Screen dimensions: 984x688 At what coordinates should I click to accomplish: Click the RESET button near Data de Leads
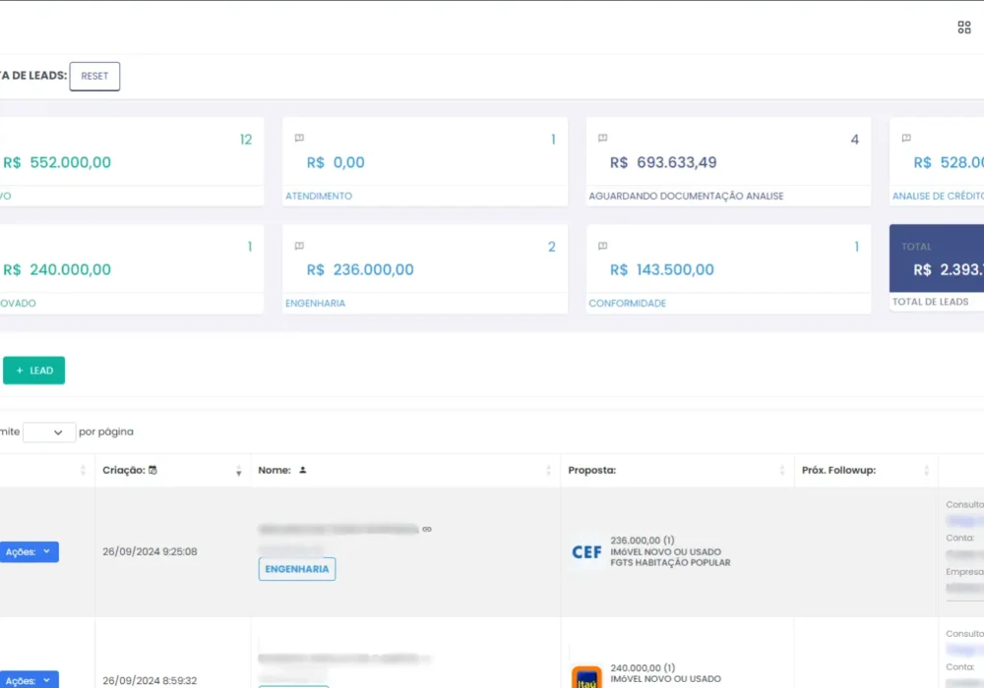pyautogui.click(x=94, y=76)
